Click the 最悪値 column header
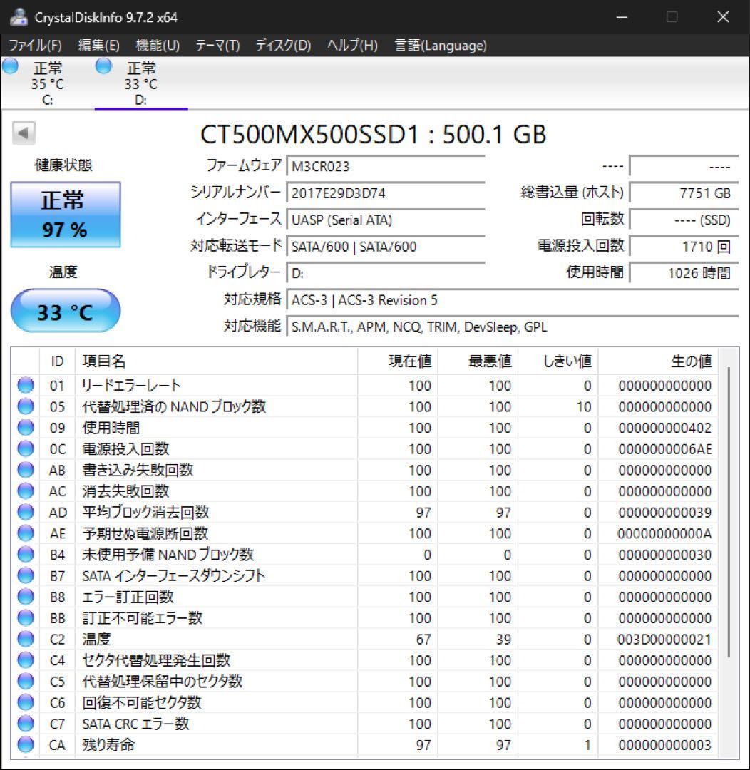Image resolution: width=750 pixels, height=770 pixels. pos(478,361)
